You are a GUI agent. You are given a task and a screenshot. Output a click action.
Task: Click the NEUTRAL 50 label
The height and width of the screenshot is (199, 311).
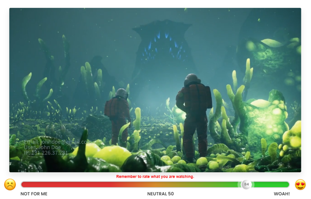(x=160, y=194)
